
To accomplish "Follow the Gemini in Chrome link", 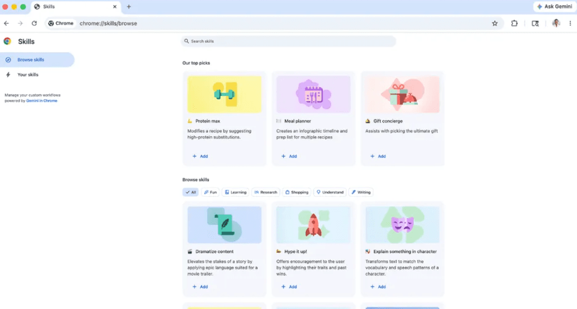I will 41,100.
